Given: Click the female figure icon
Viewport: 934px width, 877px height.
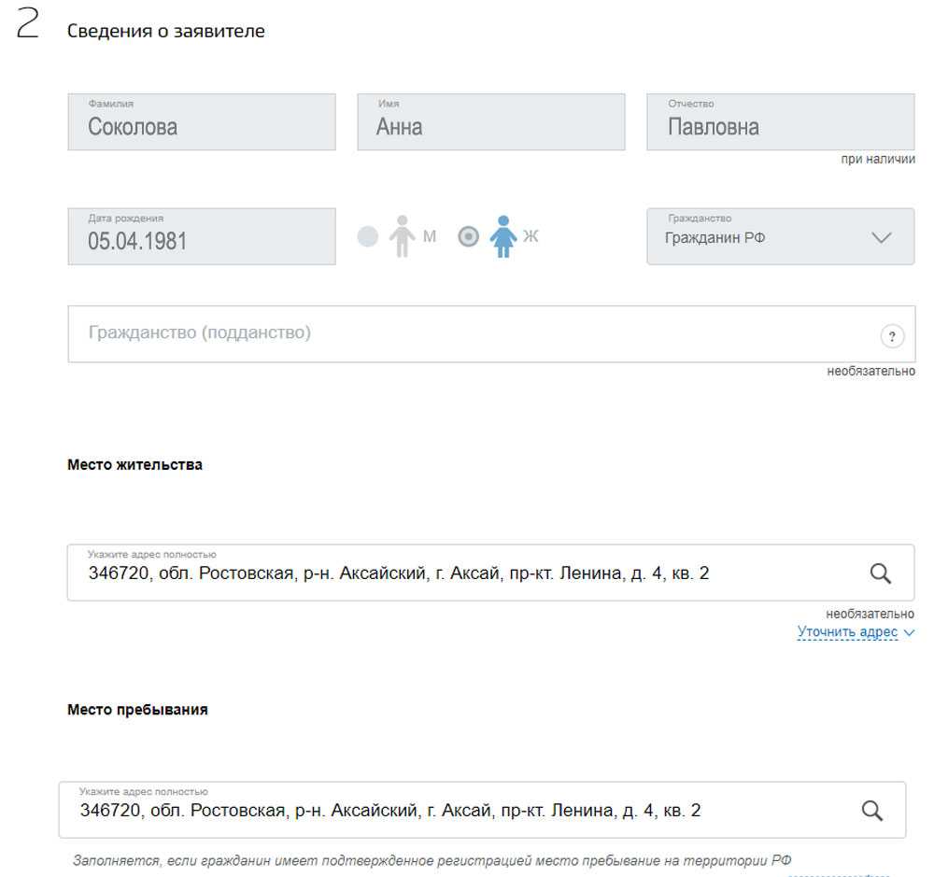Looking at the screenshot, I should 503,236.
